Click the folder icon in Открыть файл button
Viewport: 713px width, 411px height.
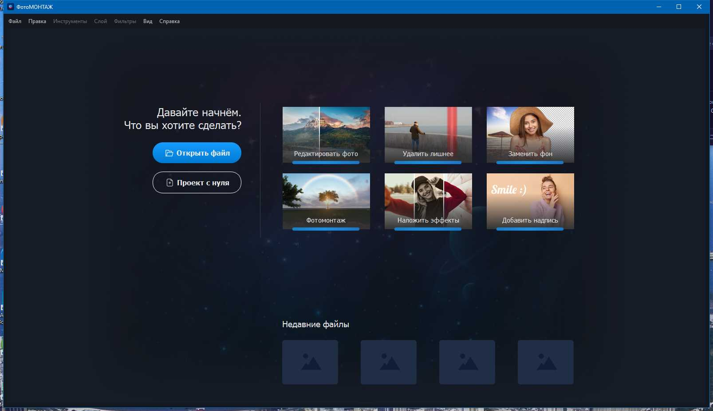tap(169, 153)
